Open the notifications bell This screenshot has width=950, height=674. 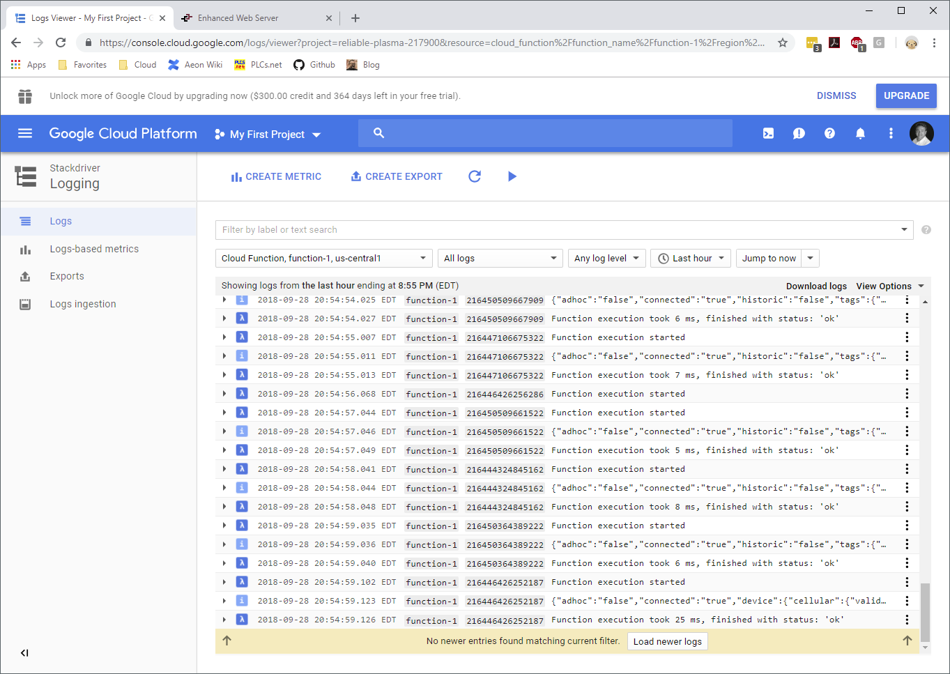pos(860,133)
